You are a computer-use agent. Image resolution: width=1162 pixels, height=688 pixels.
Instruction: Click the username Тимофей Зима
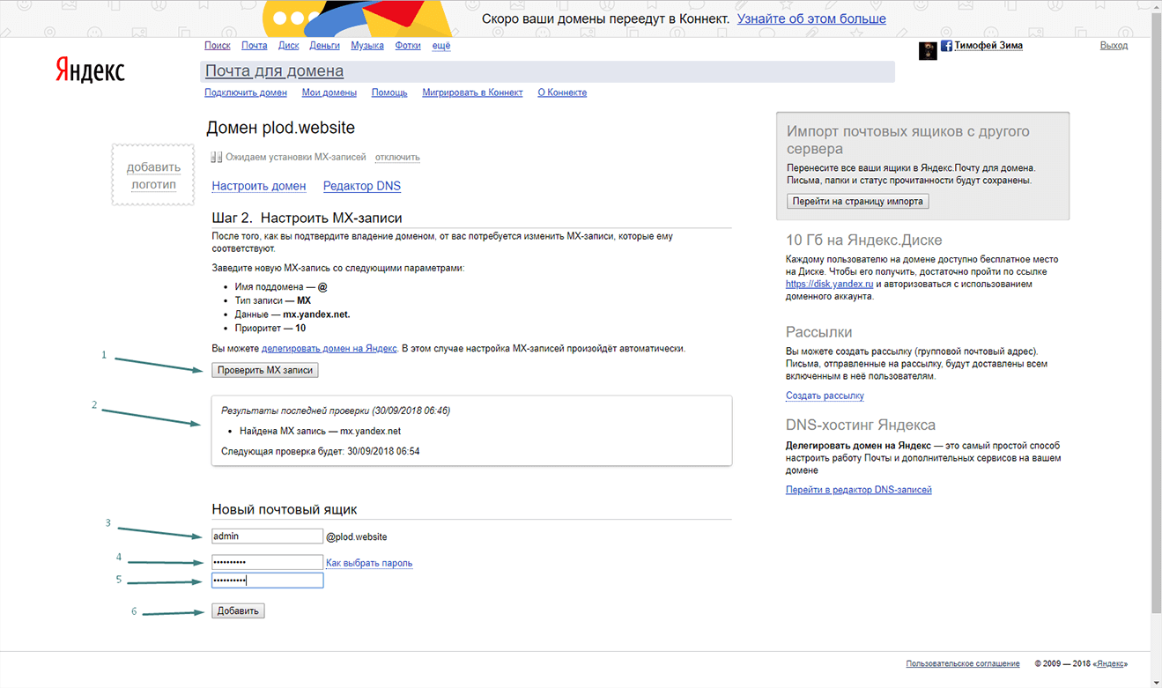pos(988,46)
